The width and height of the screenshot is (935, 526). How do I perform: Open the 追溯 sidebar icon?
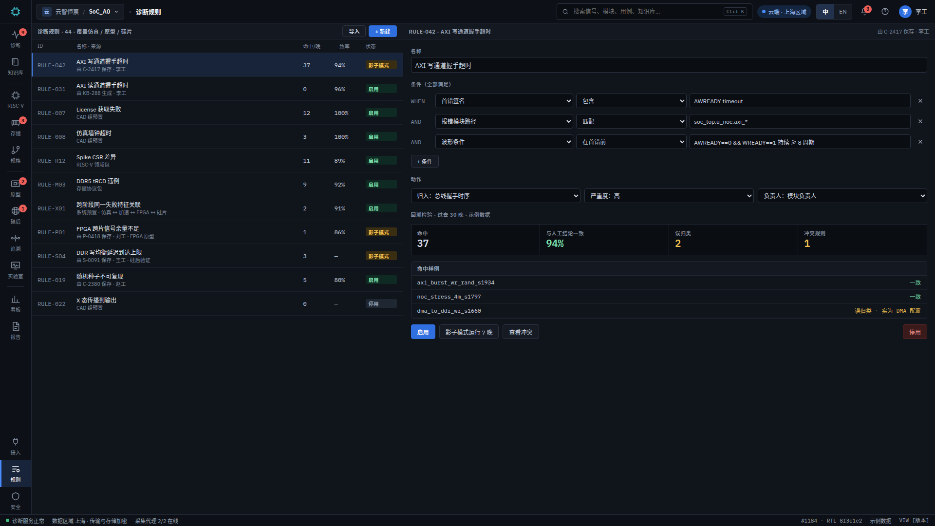[16, 243]
